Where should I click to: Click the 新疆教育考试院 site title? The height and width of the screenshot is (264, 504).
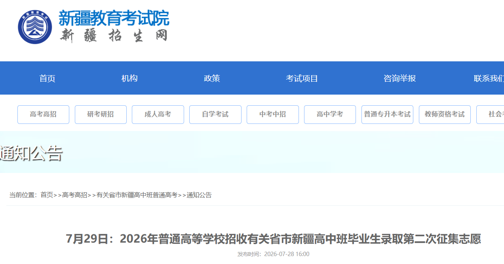pos(114,18)
